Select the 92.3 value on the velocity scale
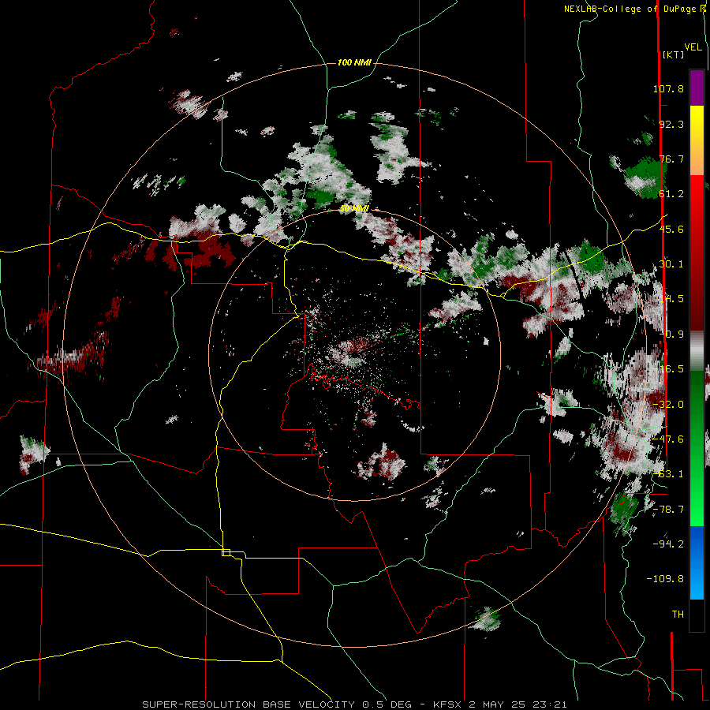The image size is (710, 710). click(671, 124)
